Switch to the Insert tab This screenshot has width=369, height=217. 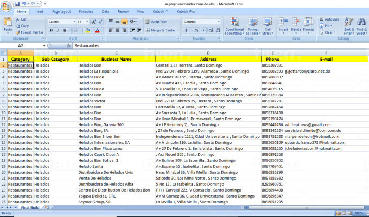click(x=39, y=12)
